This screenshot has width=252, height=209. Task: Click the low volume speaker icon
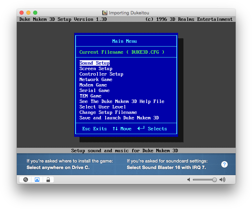188,180
